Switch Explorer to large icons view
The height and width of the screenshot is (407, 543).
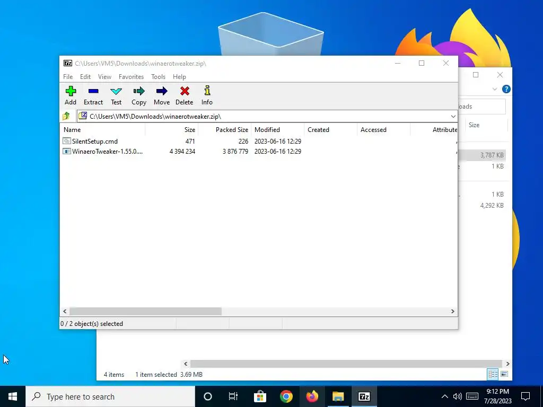pyautogui.click(x=504, y=374)
